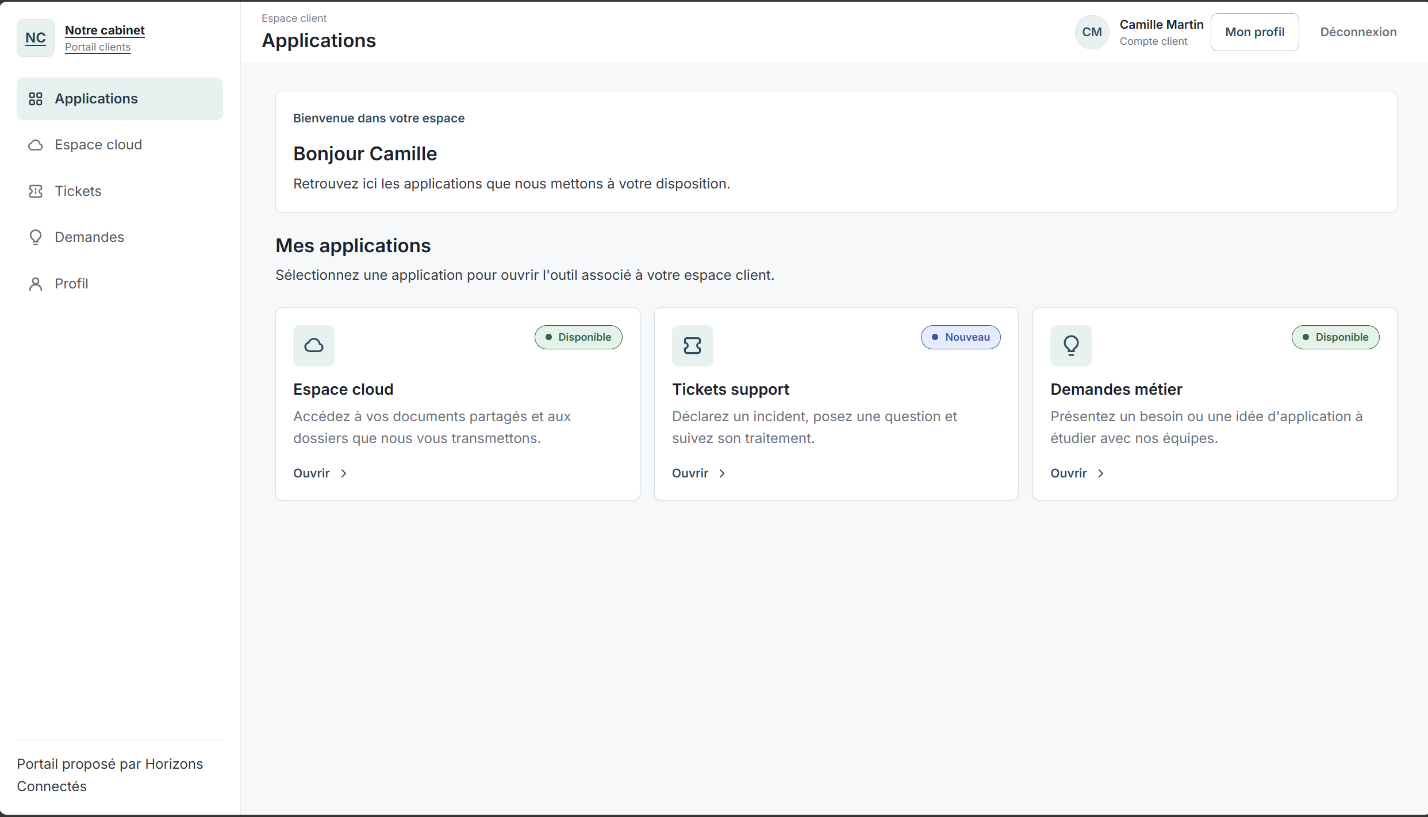
Task: Go to the Applications sidebar item
Action: (x=120, y=99)
